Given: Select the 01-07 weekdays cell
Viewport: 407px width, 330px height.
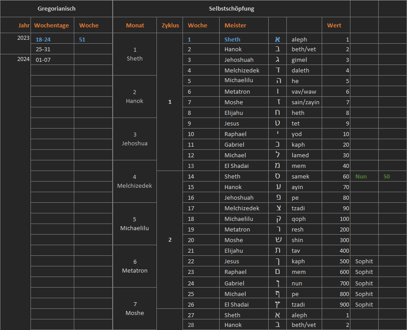Looking at the screenshot, I should (x=52, y=60).
